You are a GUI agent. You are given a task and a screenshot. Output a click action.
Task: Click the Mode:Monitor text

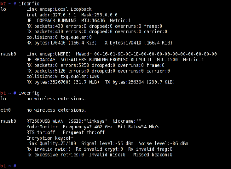pos(42,127)
